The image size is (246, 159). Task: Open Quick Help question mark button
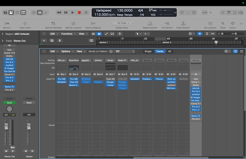pos(17,13)
